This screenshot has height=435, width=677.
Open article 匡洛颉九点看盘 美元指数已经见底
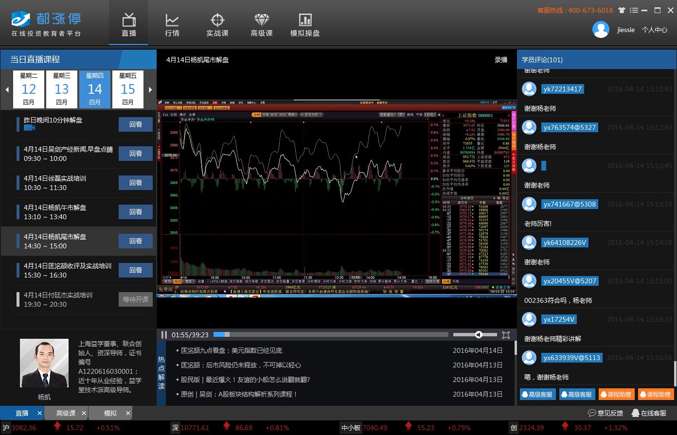(232, 350)
